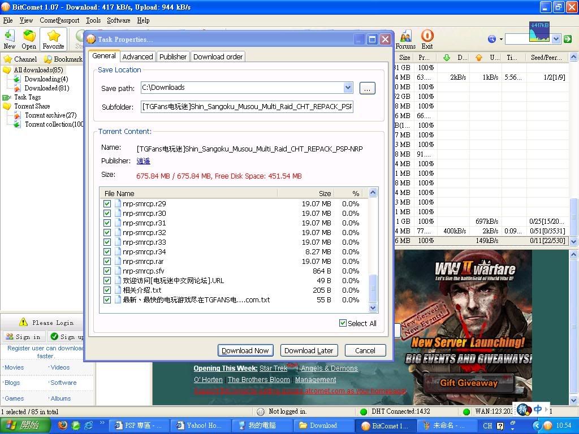
Task: Click the search engine globe icon
Action: [x=491, y=39]
